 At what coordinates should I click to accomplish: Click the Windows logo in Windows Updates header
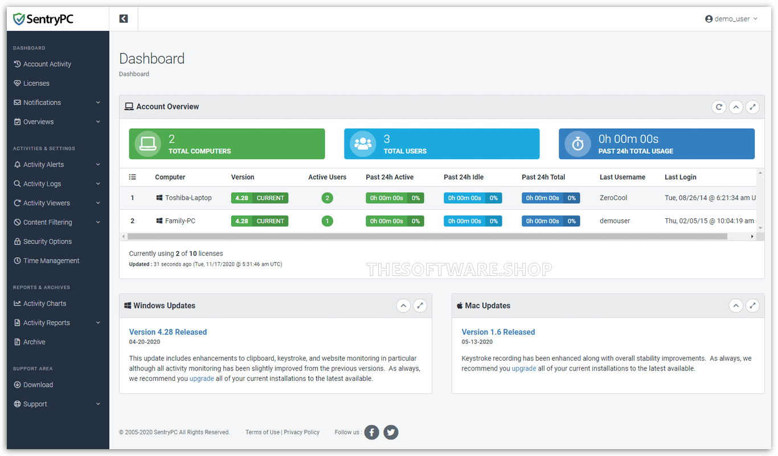tap(128, 306)
